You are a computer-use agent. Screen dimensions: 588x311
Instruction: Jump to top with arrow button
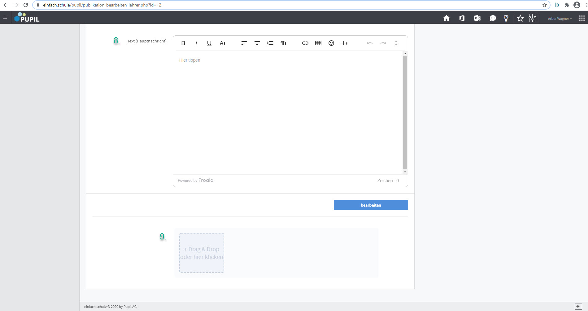pyautogui.click(x=578, y=307)
